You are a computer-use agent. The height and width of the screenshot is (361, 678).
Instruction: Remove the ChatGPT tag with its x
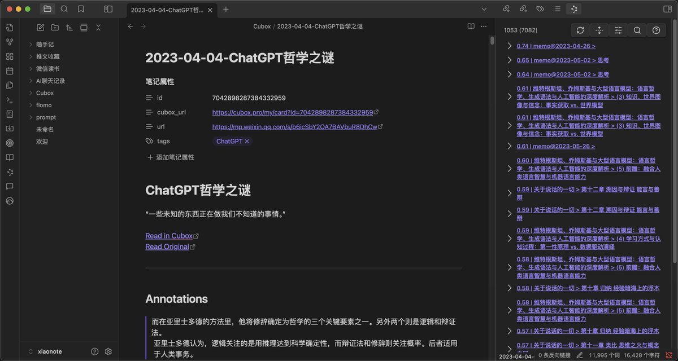pos(247,142)
